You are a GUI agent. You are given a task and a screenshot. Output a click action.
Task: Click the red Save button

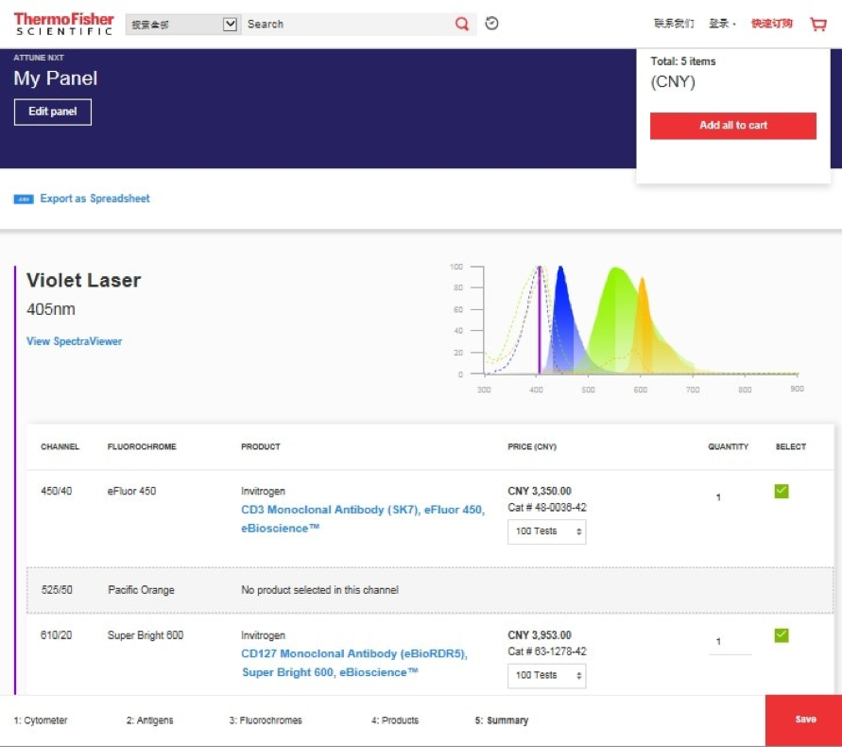pyautogui.click(x=804, y=721)
